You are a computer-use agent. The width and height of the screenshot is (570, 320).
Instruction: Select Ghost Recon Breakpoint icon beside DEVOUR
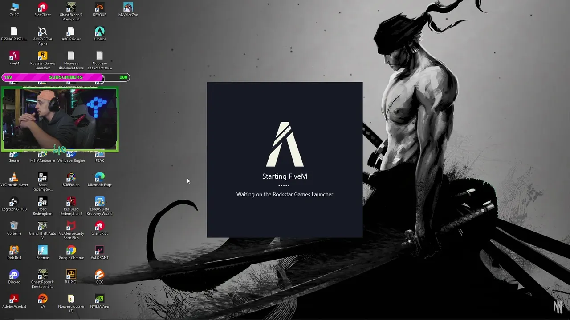(71, 12)
